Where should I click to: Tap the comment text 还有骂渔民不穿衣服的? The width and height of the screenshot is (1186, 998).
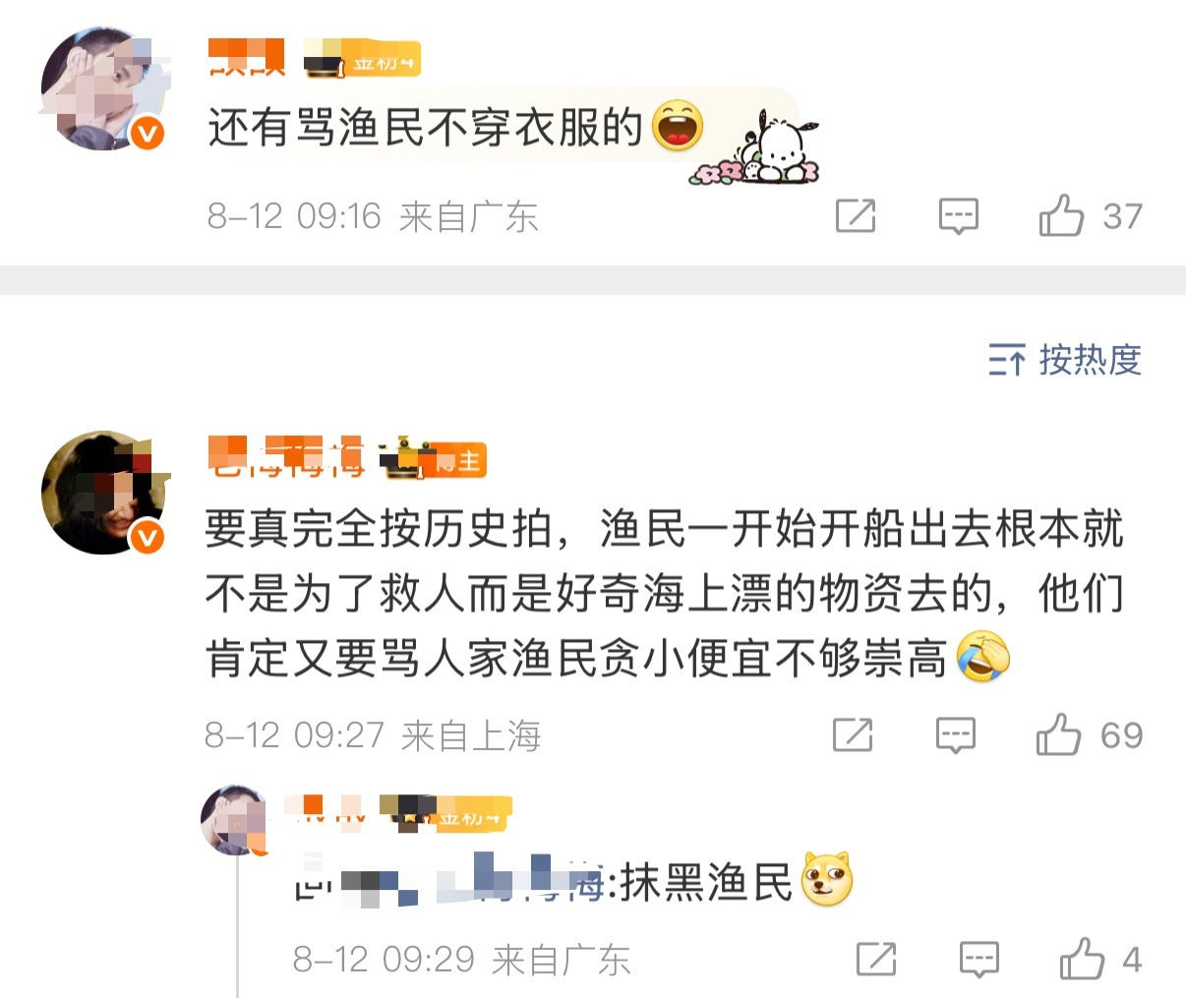[x=425, y=128]
